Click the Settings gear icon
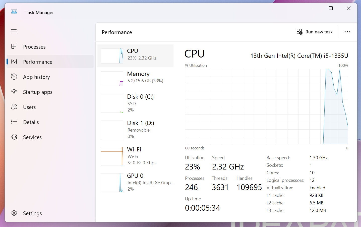 [14, 213]
